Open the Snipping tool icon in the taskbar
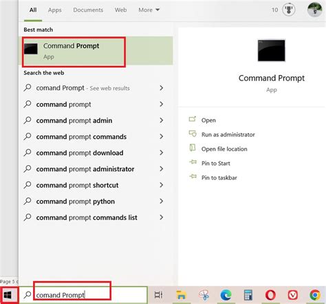This screenshot has width=326, height=304. pyautogui.click(x=204, y=295)
